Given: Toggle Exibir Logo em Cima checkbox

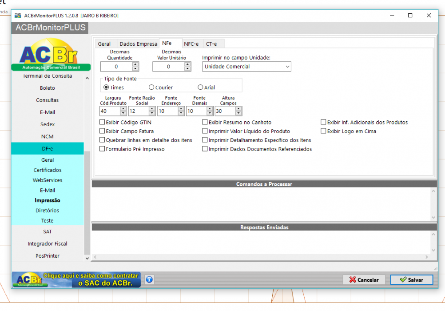Looking at the screenshot, I should [x=323, y=131].
